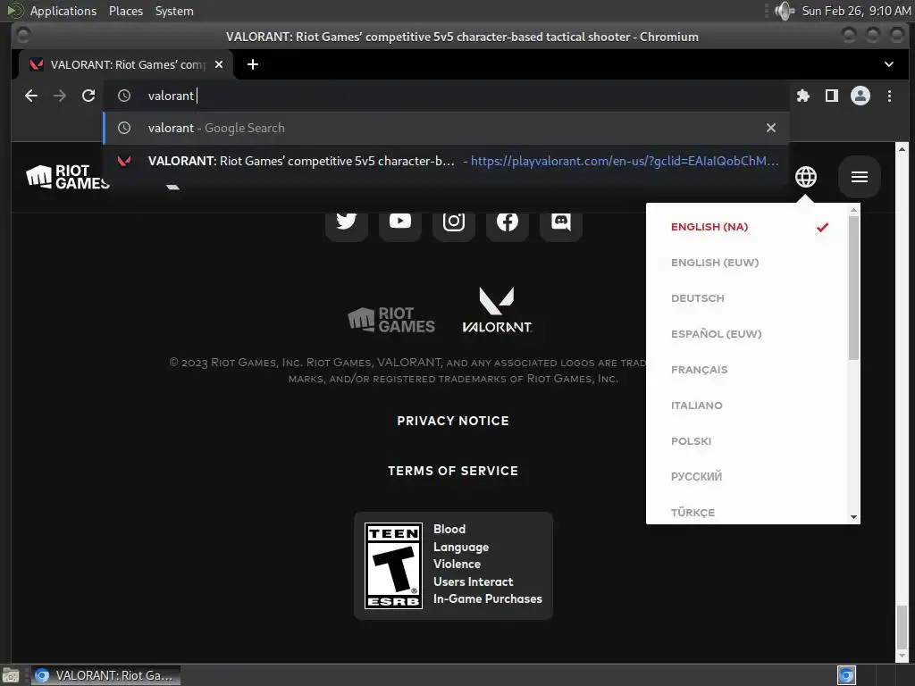915x686 pixels.
Task: Open the browser profile avatar
Action: (x=860, y=96)
